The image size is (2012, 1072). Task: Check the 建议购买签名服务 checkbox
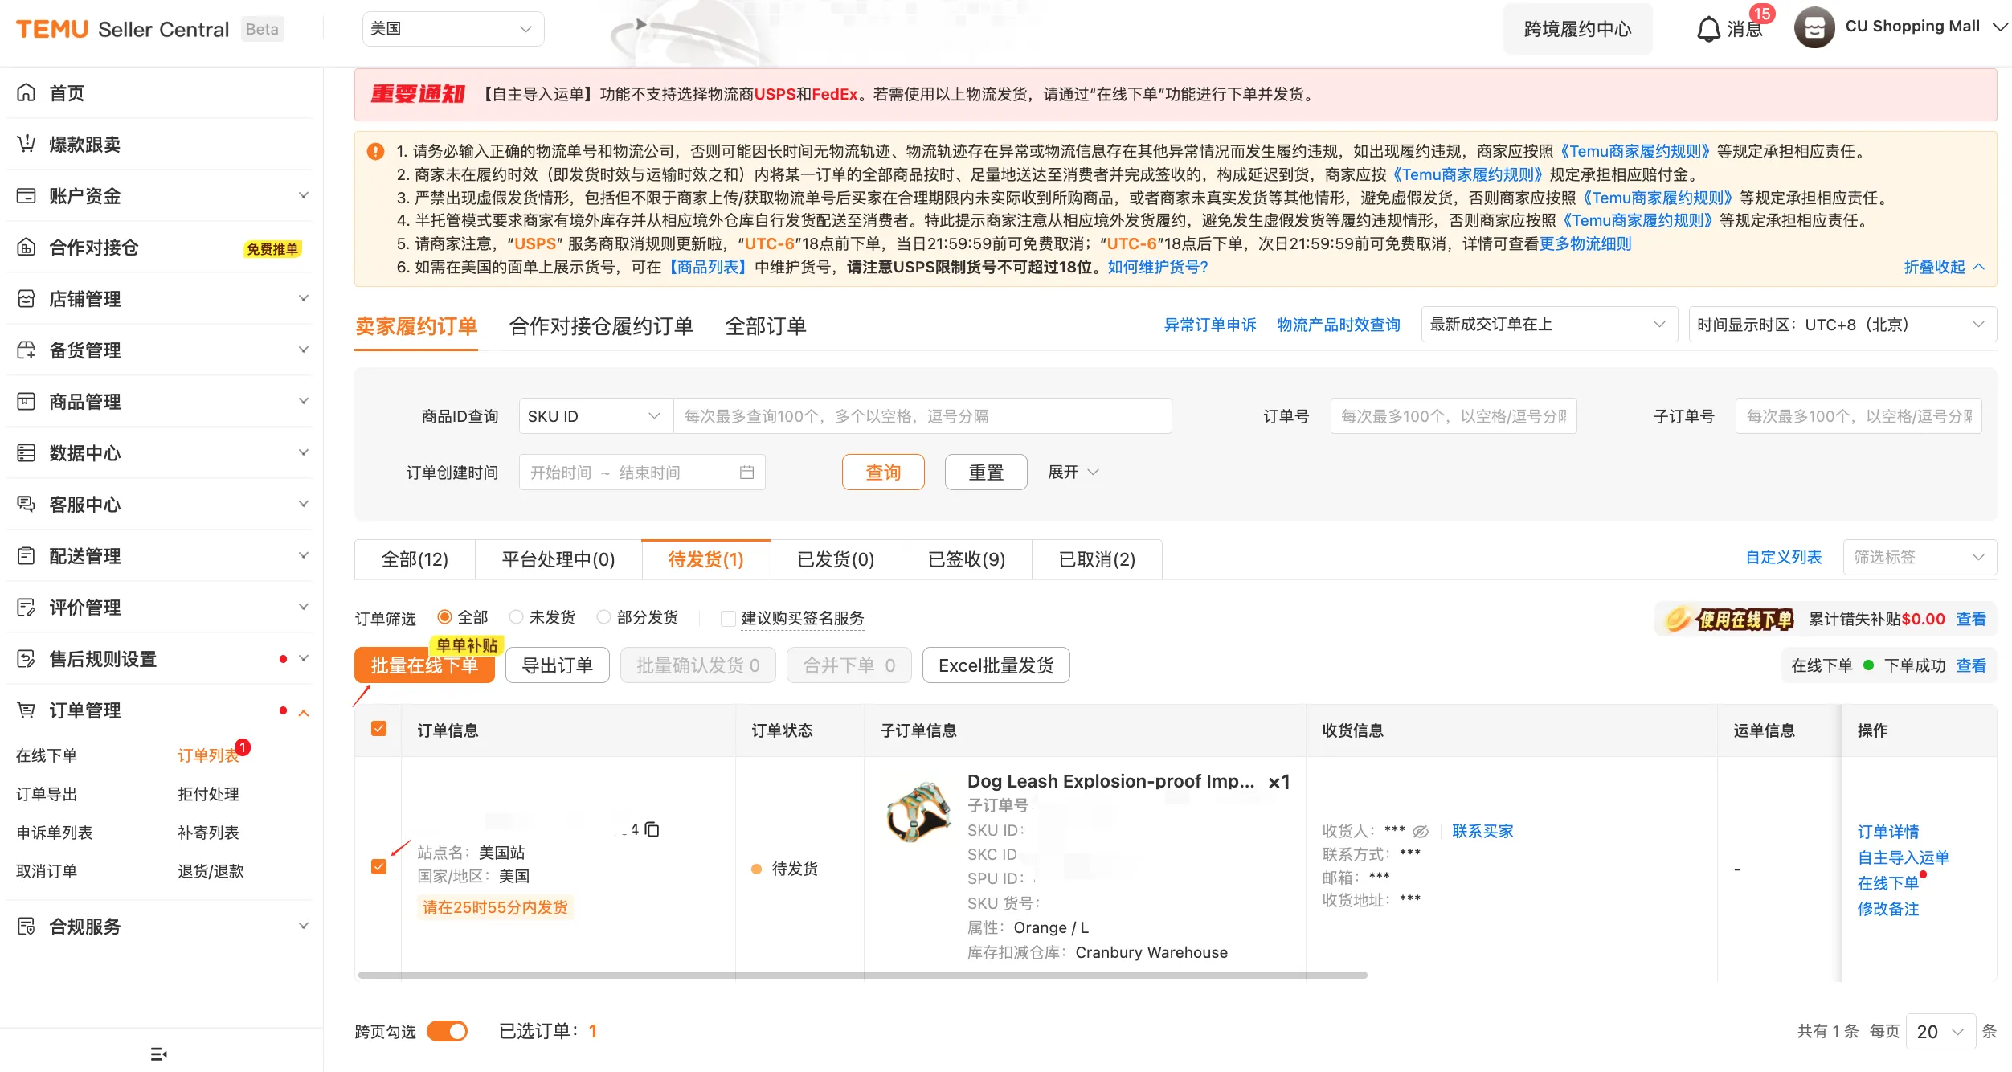(x=728, y=618)
